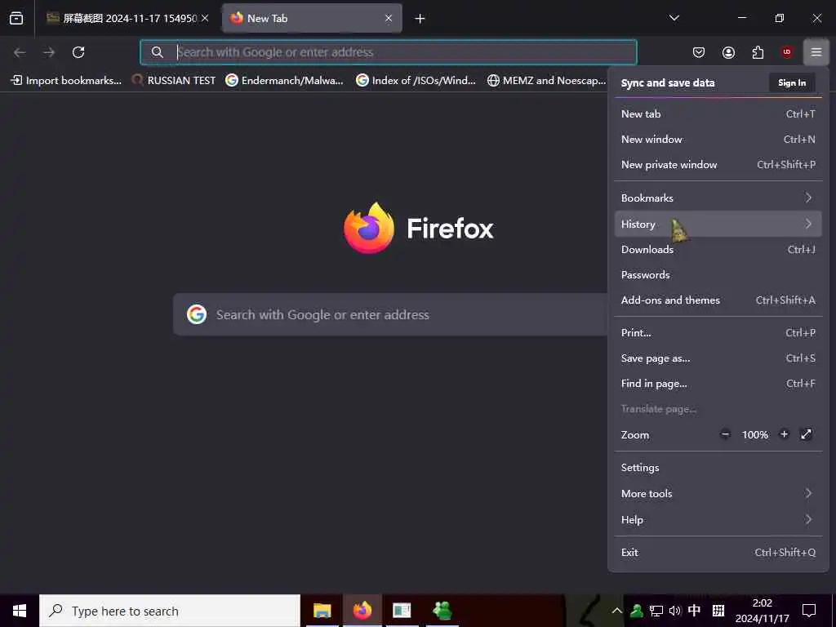Image resolution: width=836 pixels, height=627 pixels.
Task: Open the Extensions puzzle icon
Action: click(758, 52)
